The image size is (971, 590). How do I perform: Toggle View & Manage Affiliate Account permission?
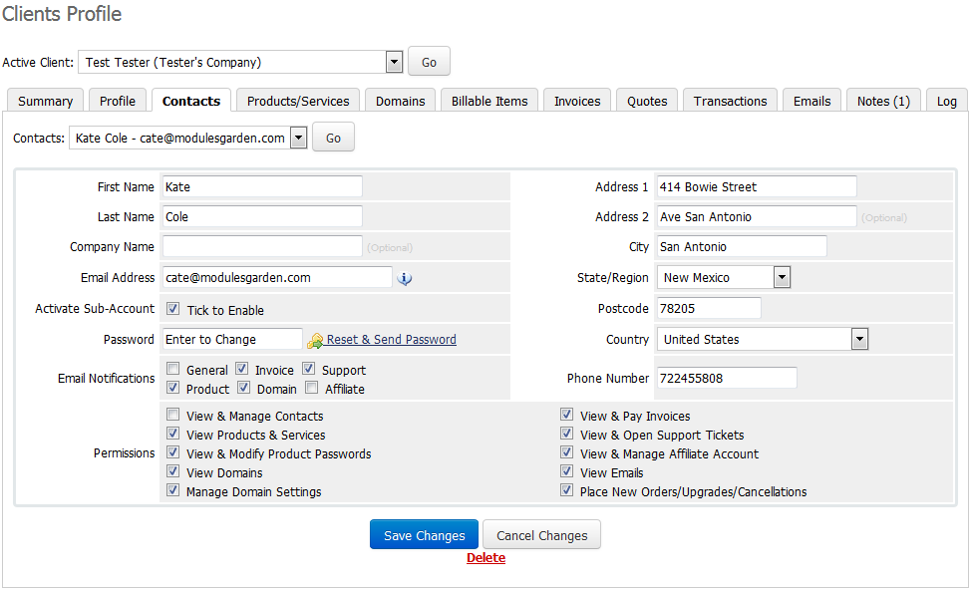coord(566,451)
